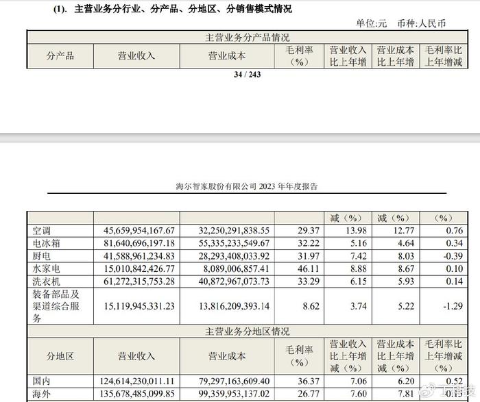Select 水家电 cost 8,089,006,857.41
The height and width of the screenshot is (402, 480).
click(237, 268)
